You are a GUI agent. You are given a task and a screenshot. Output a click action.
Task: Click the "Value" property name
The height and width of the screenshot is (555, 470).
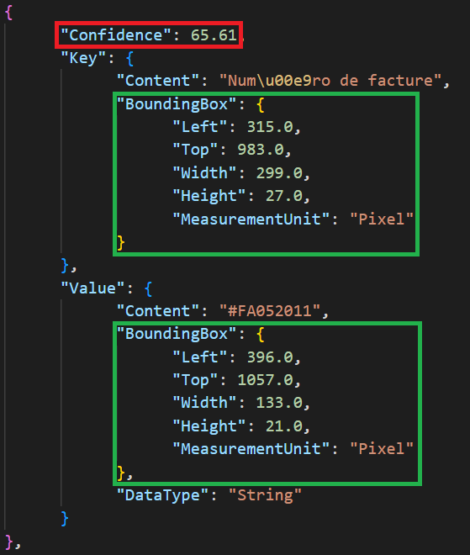[x=92, y=288]
